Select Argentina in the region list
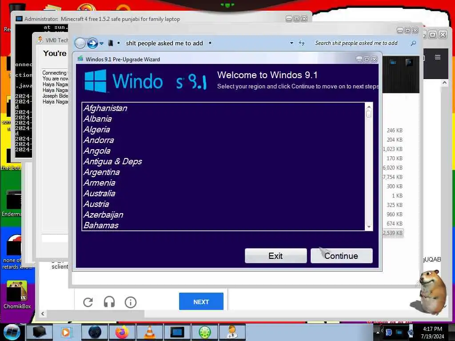The width and height of the screenshot is (455, 341). coord(223,172)
